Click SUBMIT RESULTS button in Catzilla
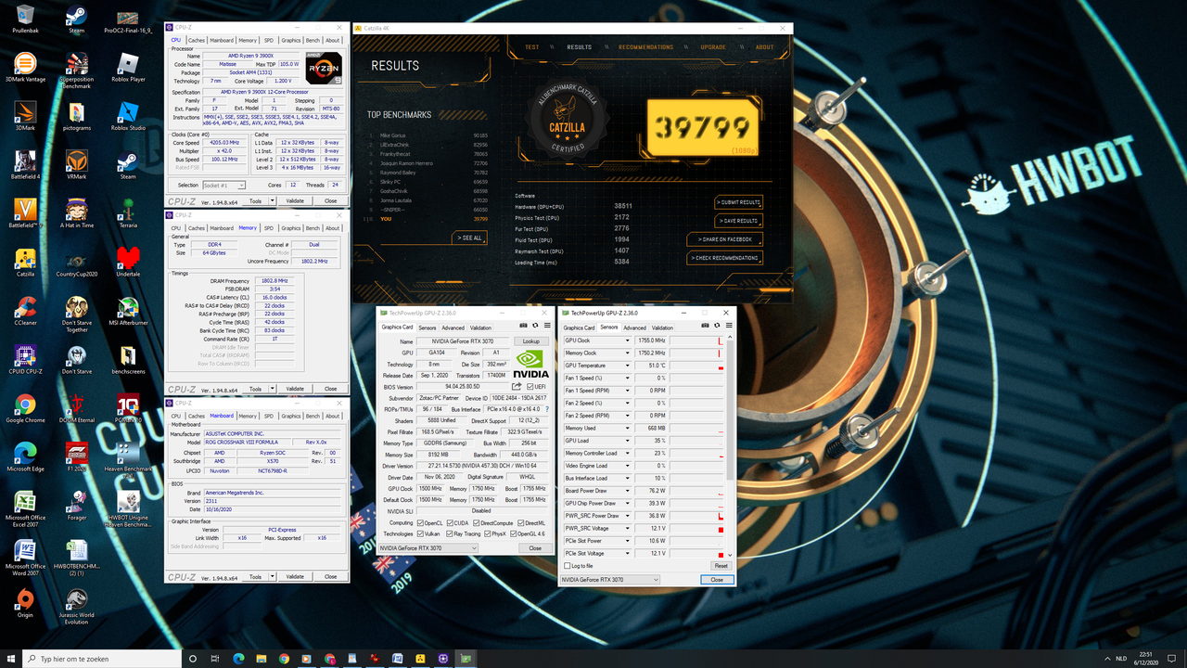Screen dimensions: 1187x668 [x=738, y=202]
